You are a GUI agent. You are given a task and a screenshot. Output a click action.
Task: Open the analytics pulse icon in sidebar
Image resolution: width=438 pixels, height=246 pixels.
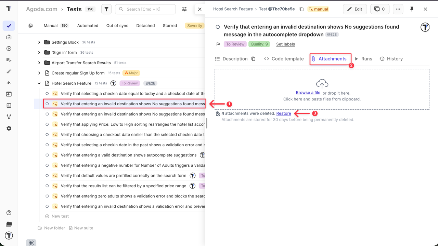pyautogui.click(x=9, y=83)
